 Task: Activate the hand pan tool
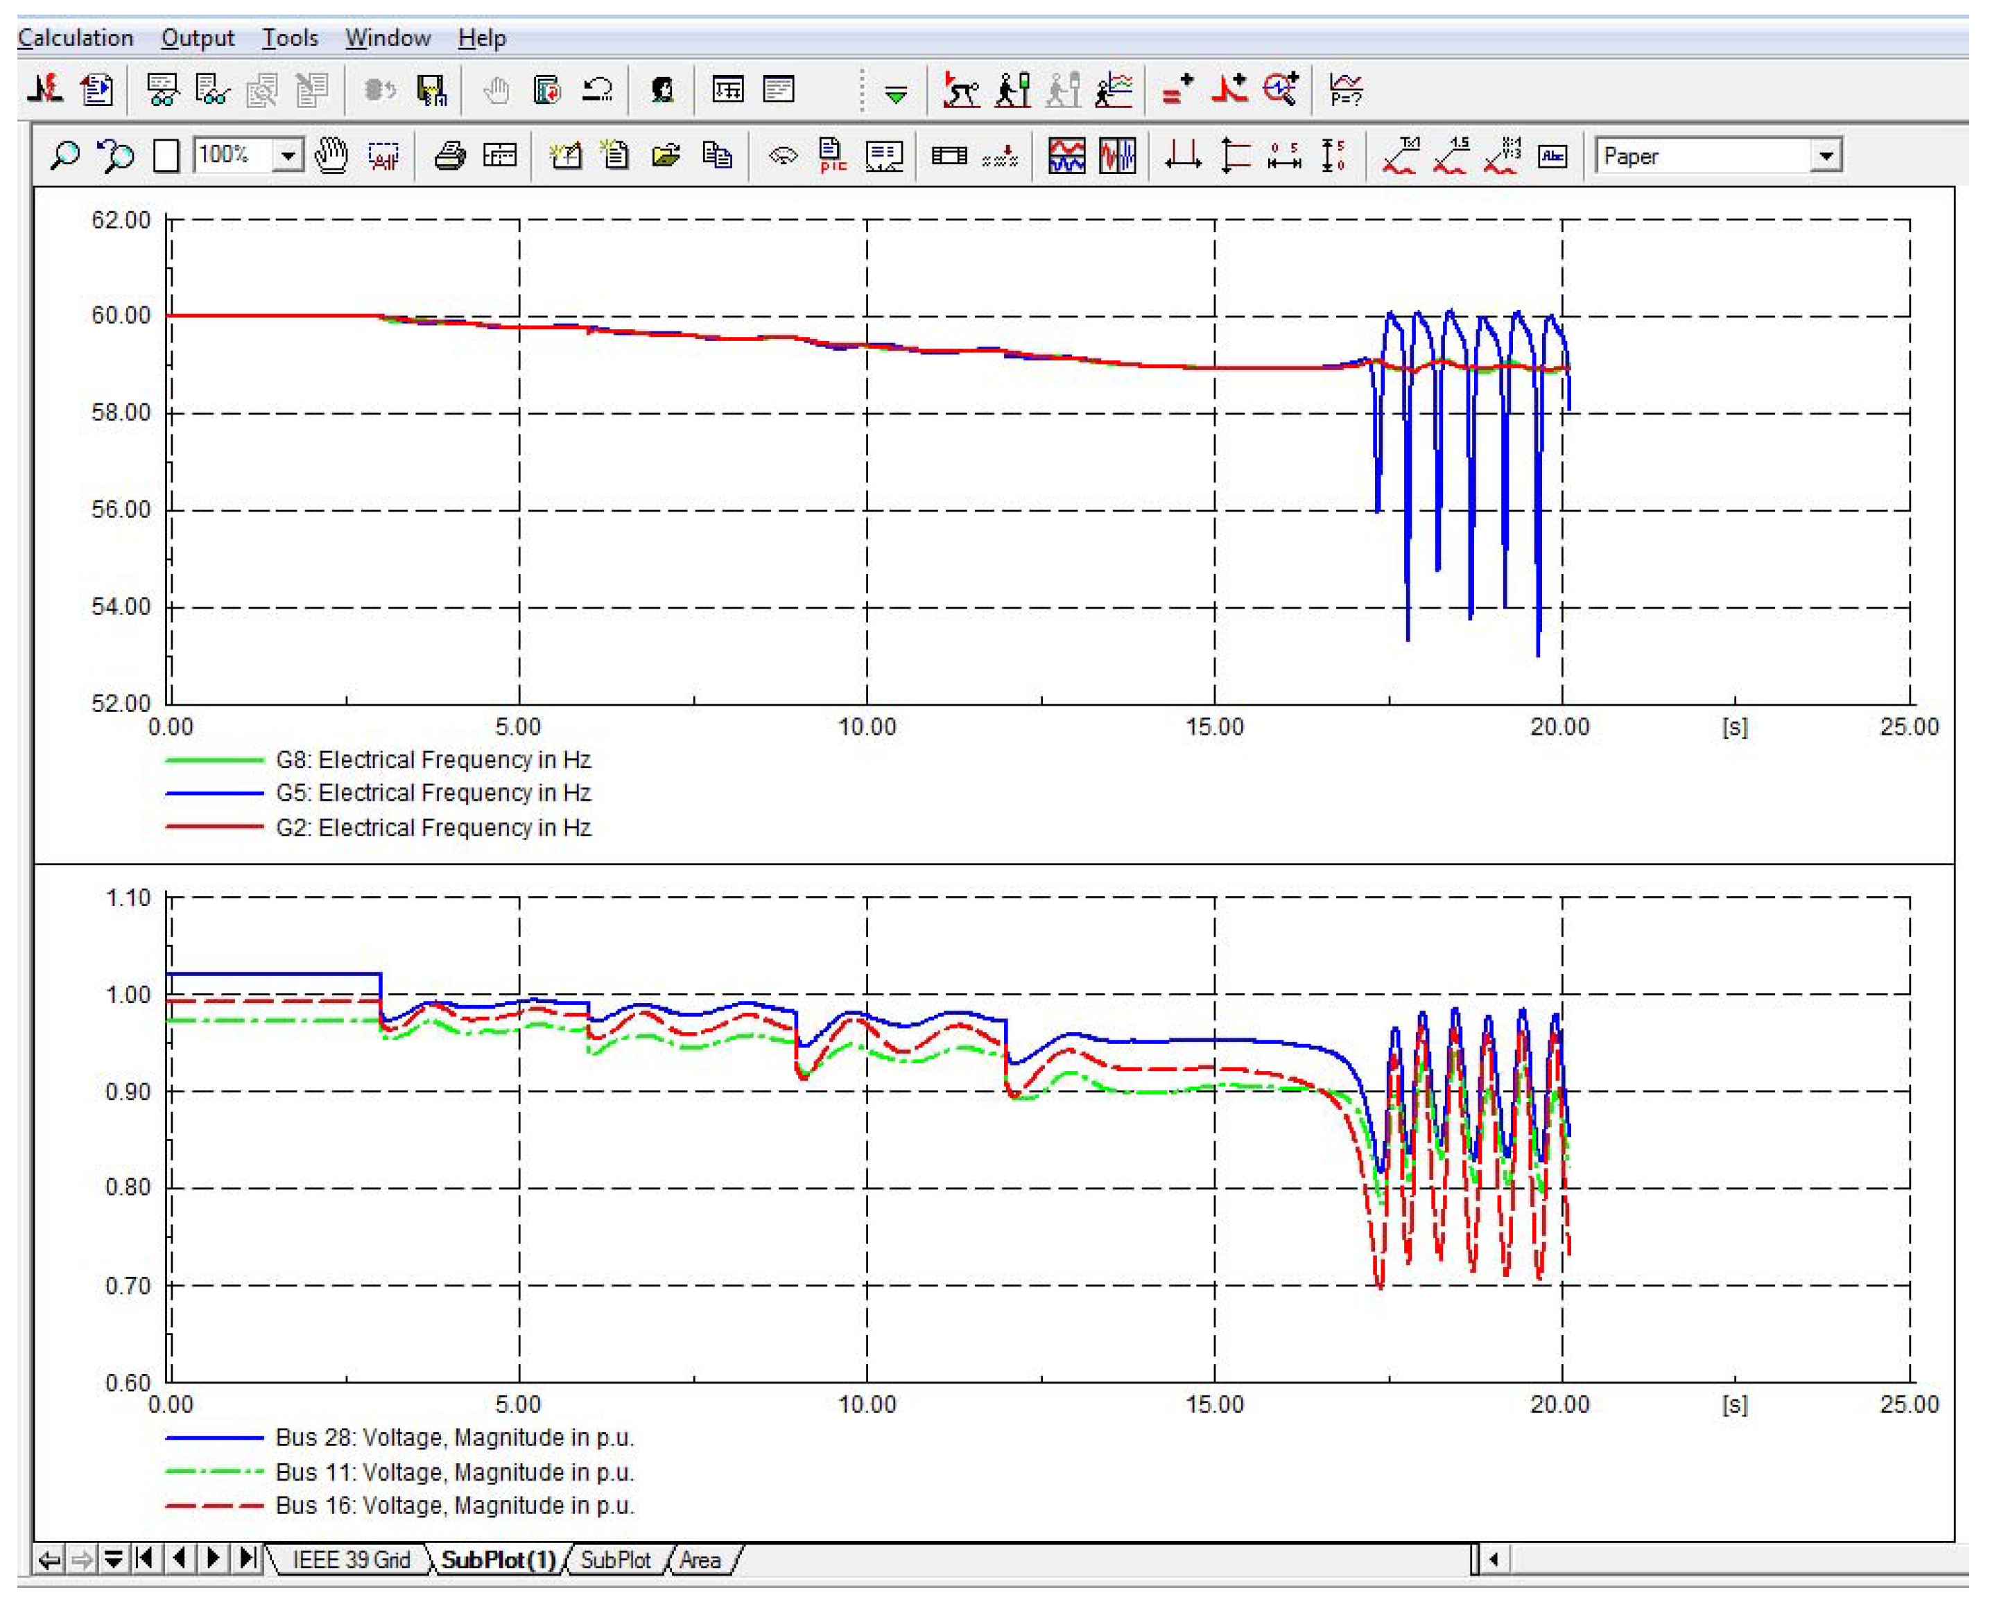331,155
